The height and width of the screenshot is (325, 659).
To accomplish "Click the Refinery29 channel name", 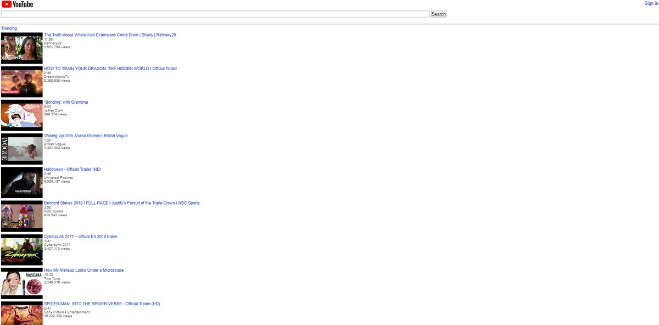I will coord(53,43).
